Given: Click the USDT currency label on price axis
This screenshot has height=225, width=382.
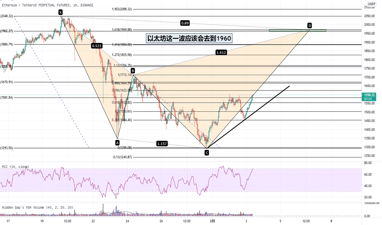Looking at the screenshot, I should (371, 4).
